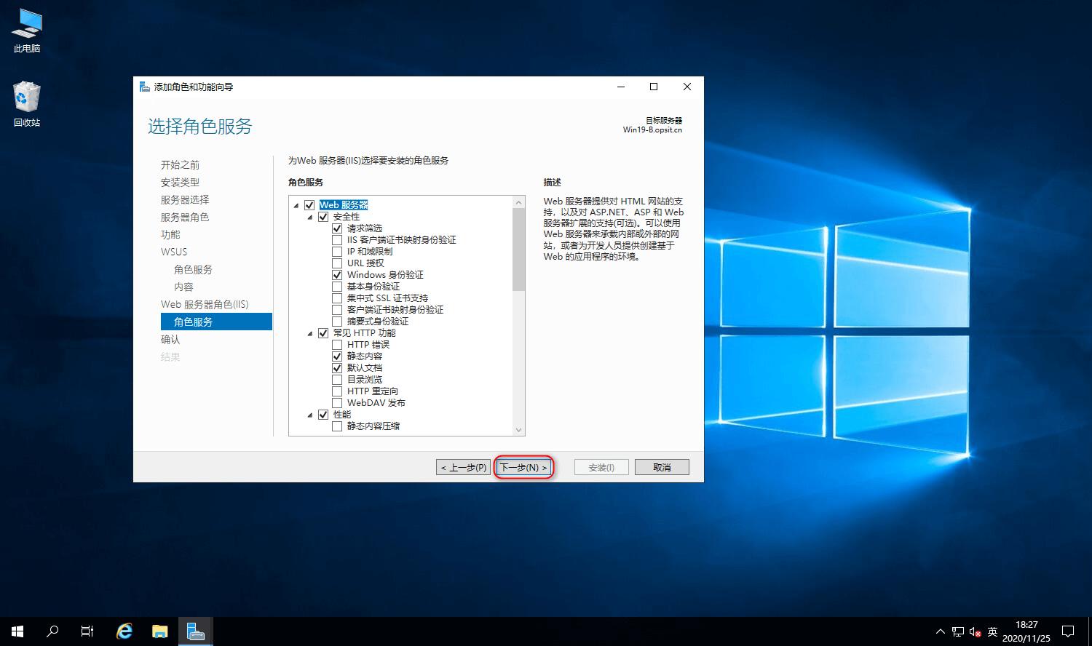Toggle Web 服务器 checkbox

(309, 205)
